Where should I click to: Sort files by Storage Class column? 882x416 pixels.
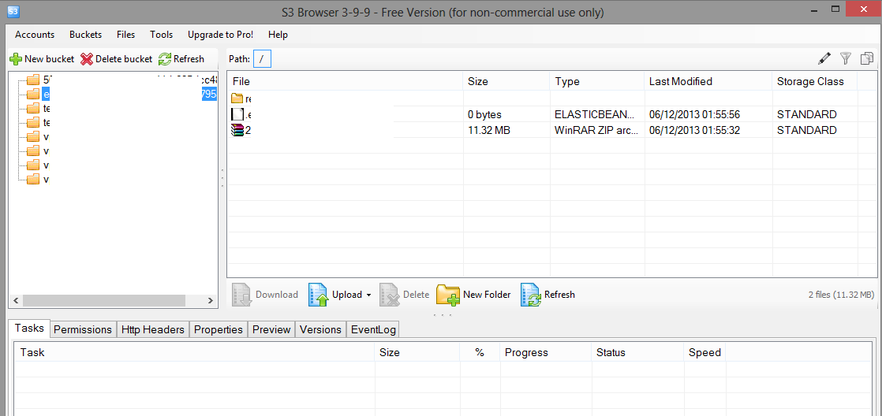(814, 81)
